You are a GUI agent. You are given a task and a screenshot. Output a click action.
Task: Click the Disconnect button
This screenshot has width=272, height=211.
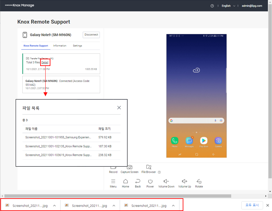tap(91, 35)
